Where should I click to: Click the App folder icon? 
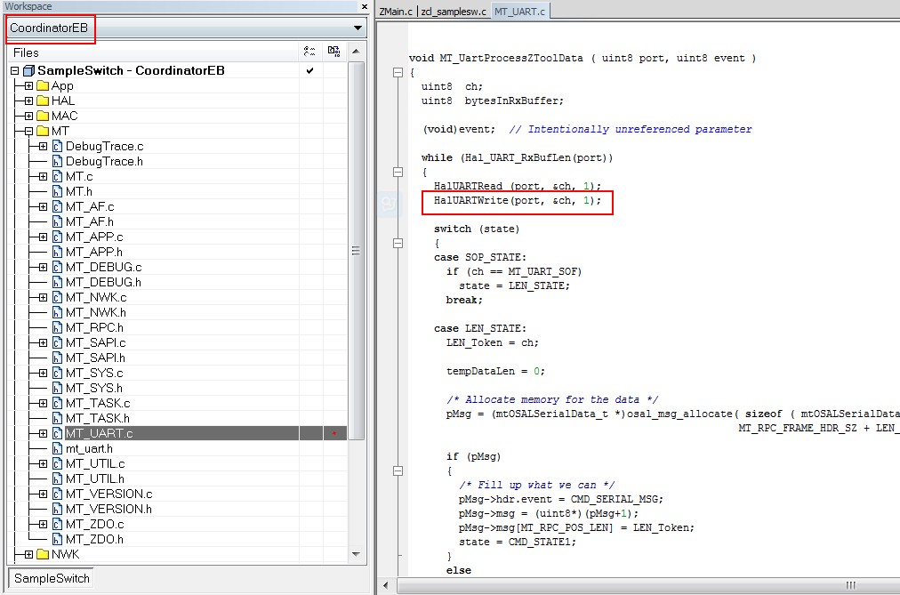coord(43,86)
